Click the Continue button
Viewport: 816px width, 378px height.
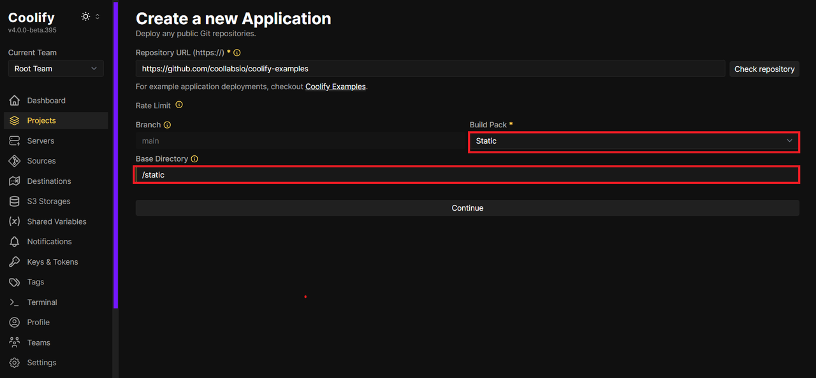pos(467,208)
